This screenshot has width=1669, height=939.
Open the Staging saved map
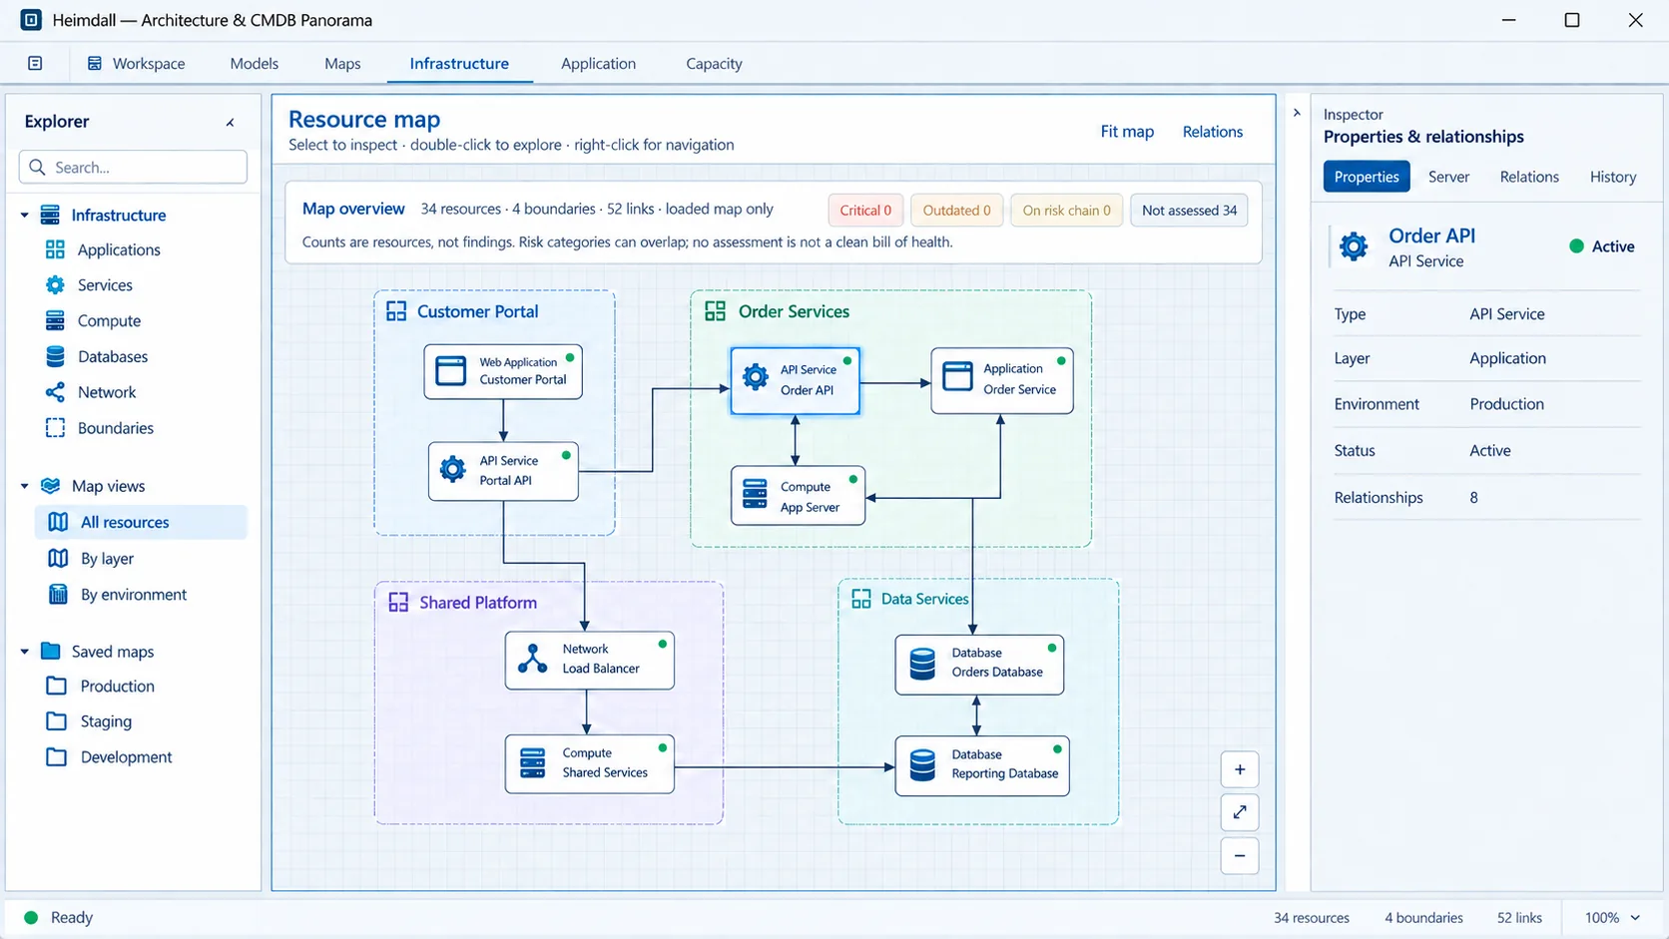point(106,721)
